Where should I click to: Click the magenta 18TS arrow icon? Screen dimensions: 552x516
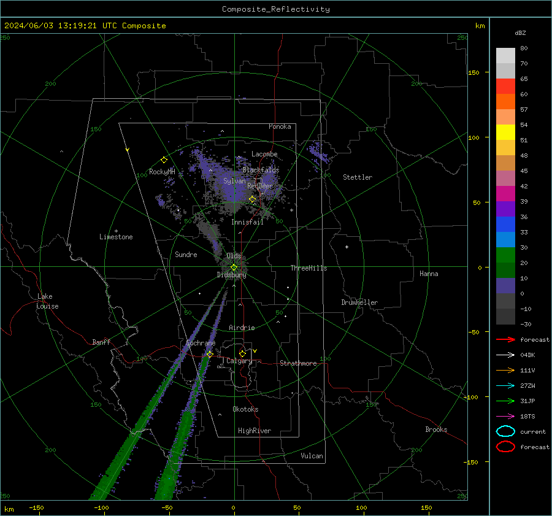point(505,417)
